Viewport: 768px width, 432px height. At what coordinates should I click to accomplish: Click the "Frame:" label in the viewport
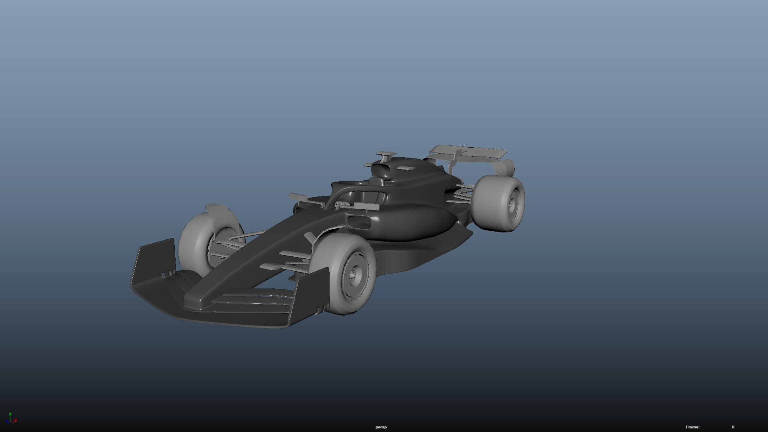(x=692, y=427)
